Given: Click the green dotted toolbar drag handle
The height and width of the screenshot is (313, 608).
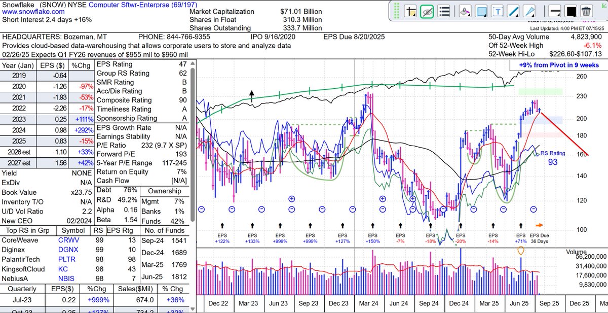Looking at the screenshot, I should 396,11.
